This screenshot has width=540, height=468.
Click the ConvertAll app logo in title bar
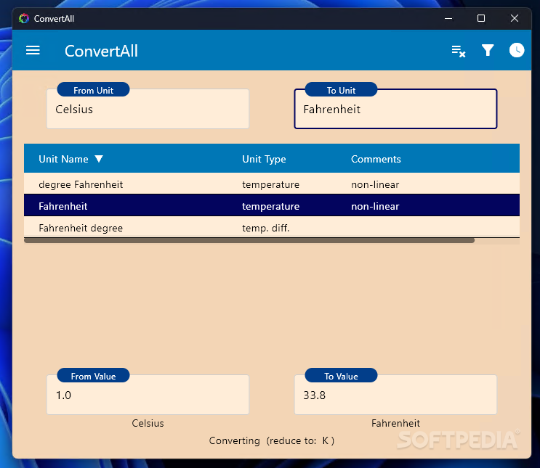[x=24, y=19]
